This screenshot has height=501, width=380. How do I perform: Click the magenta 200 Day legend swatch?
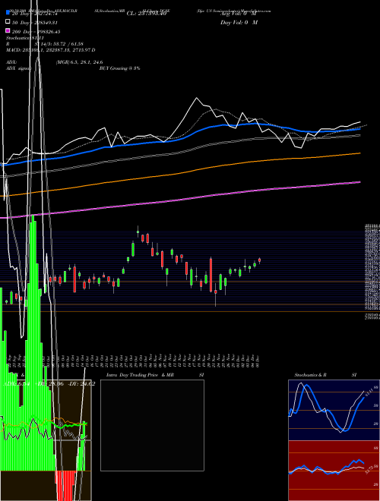click(x=8, y=30)
